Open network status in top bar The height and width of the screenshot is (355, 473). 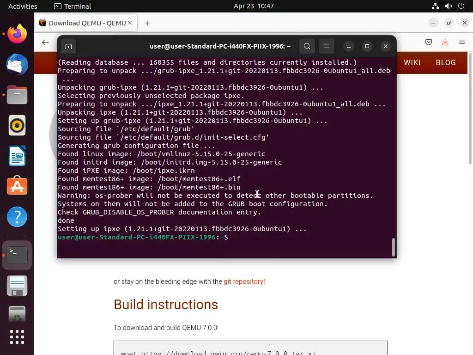point(435,6)
